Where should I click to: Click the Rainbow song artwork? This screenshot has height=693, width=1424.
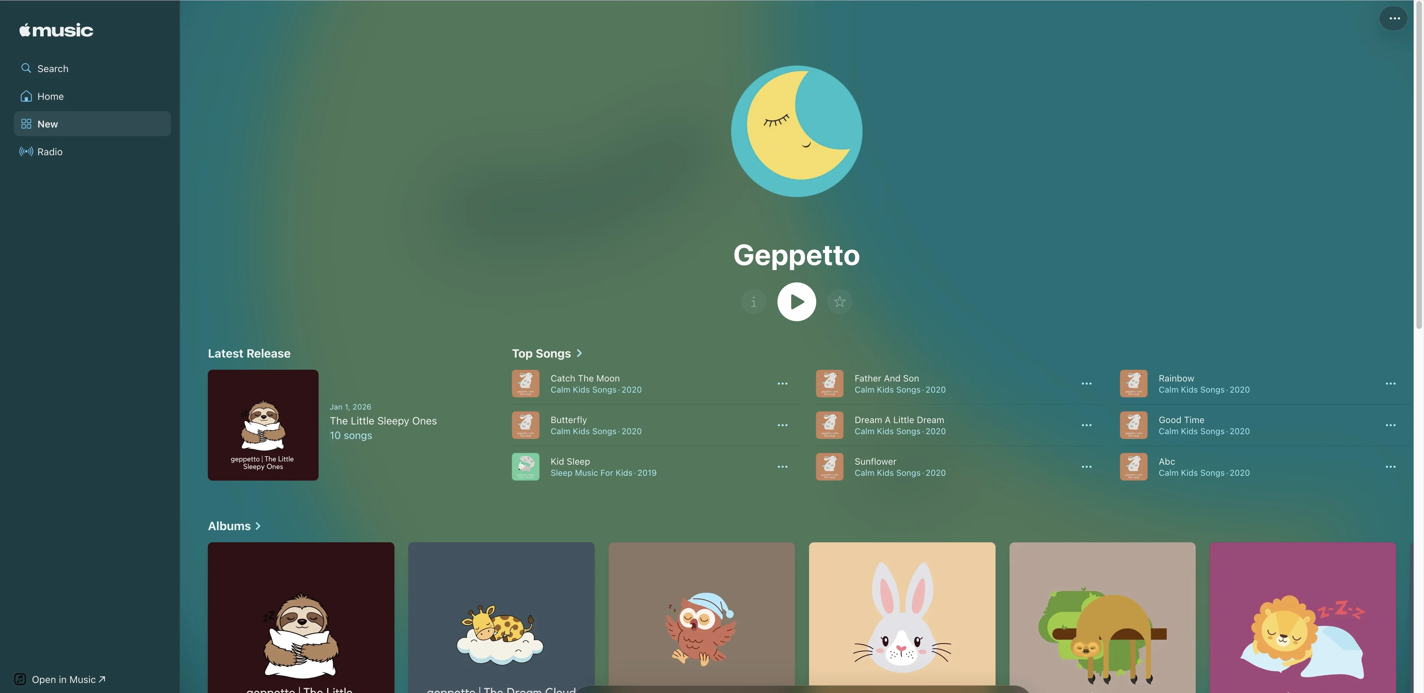[x=1133, y=383]
